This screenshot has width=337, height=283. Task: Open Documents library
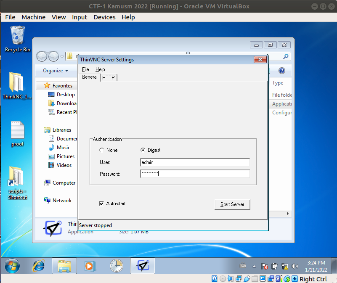coord(63,139)
